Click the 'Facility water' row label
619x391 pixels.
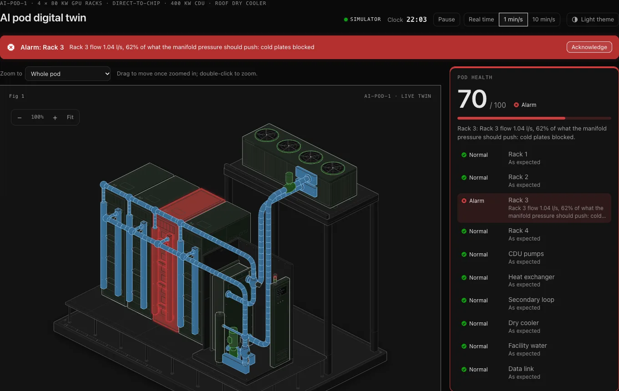528,346
